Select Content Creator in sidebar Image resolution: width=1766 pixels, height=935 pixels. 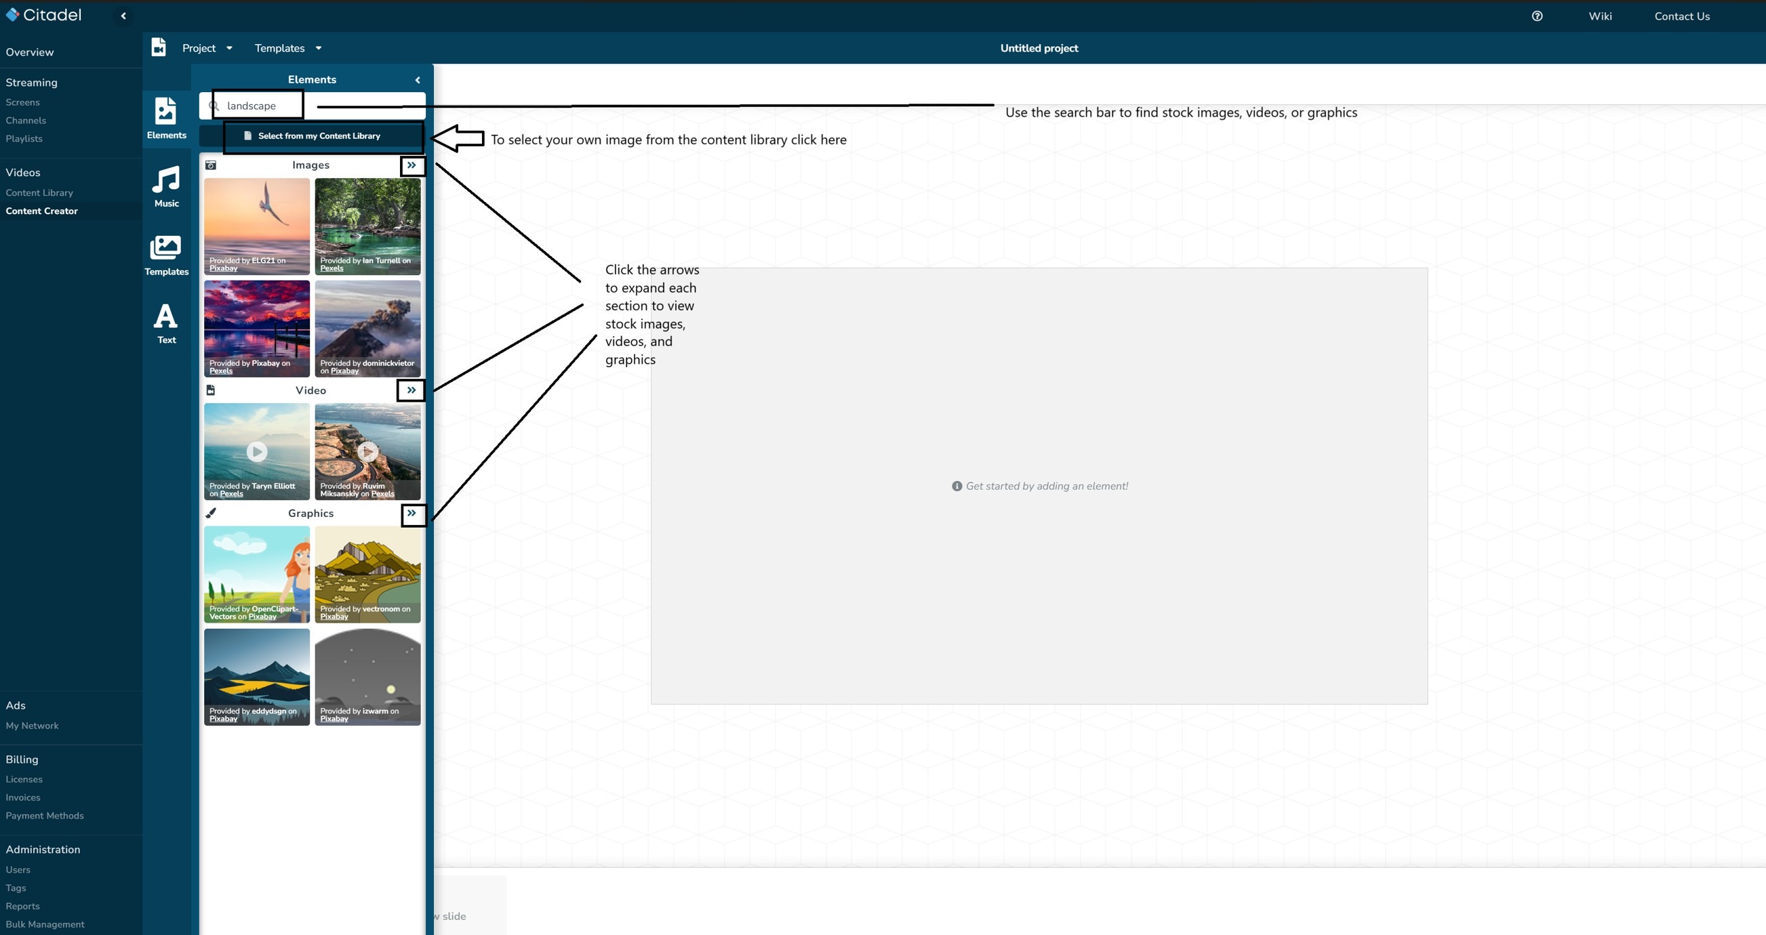click(42, 211)
